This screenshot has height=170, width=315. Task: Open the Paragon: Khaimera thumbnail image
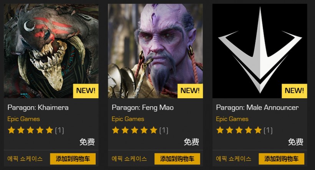(x=51, y=51)
